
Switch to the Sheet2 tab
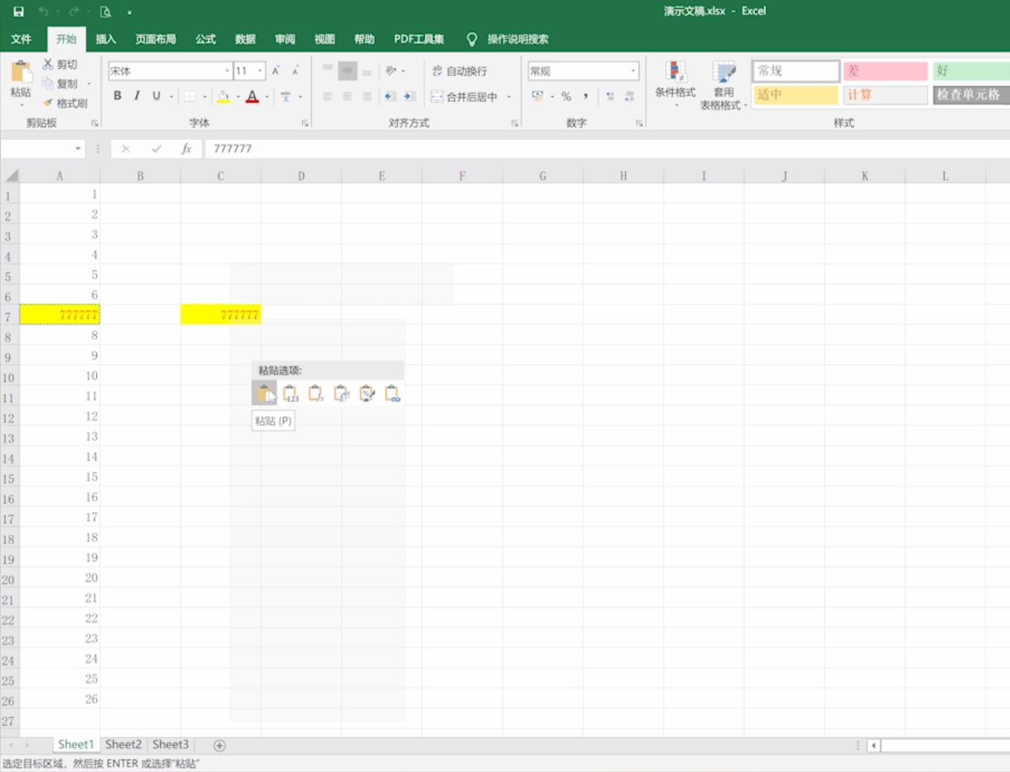[x=123, y=744]
